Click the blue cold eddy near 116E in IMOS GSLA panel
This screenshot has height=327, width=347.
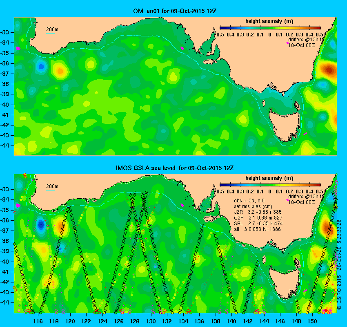[x=41, y=224]
